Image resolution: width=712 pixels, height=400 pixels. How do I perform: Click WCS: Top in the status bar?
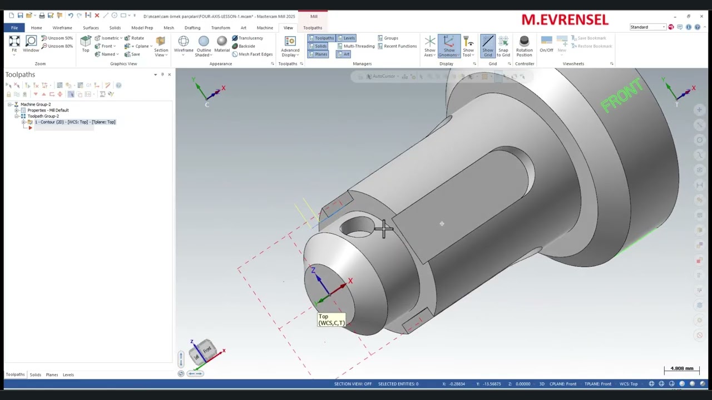629,384
